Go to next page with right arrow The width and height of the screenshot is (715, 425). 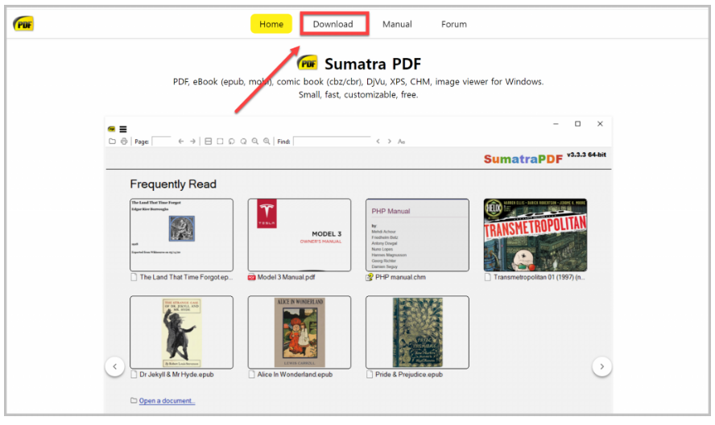(193, 142)
